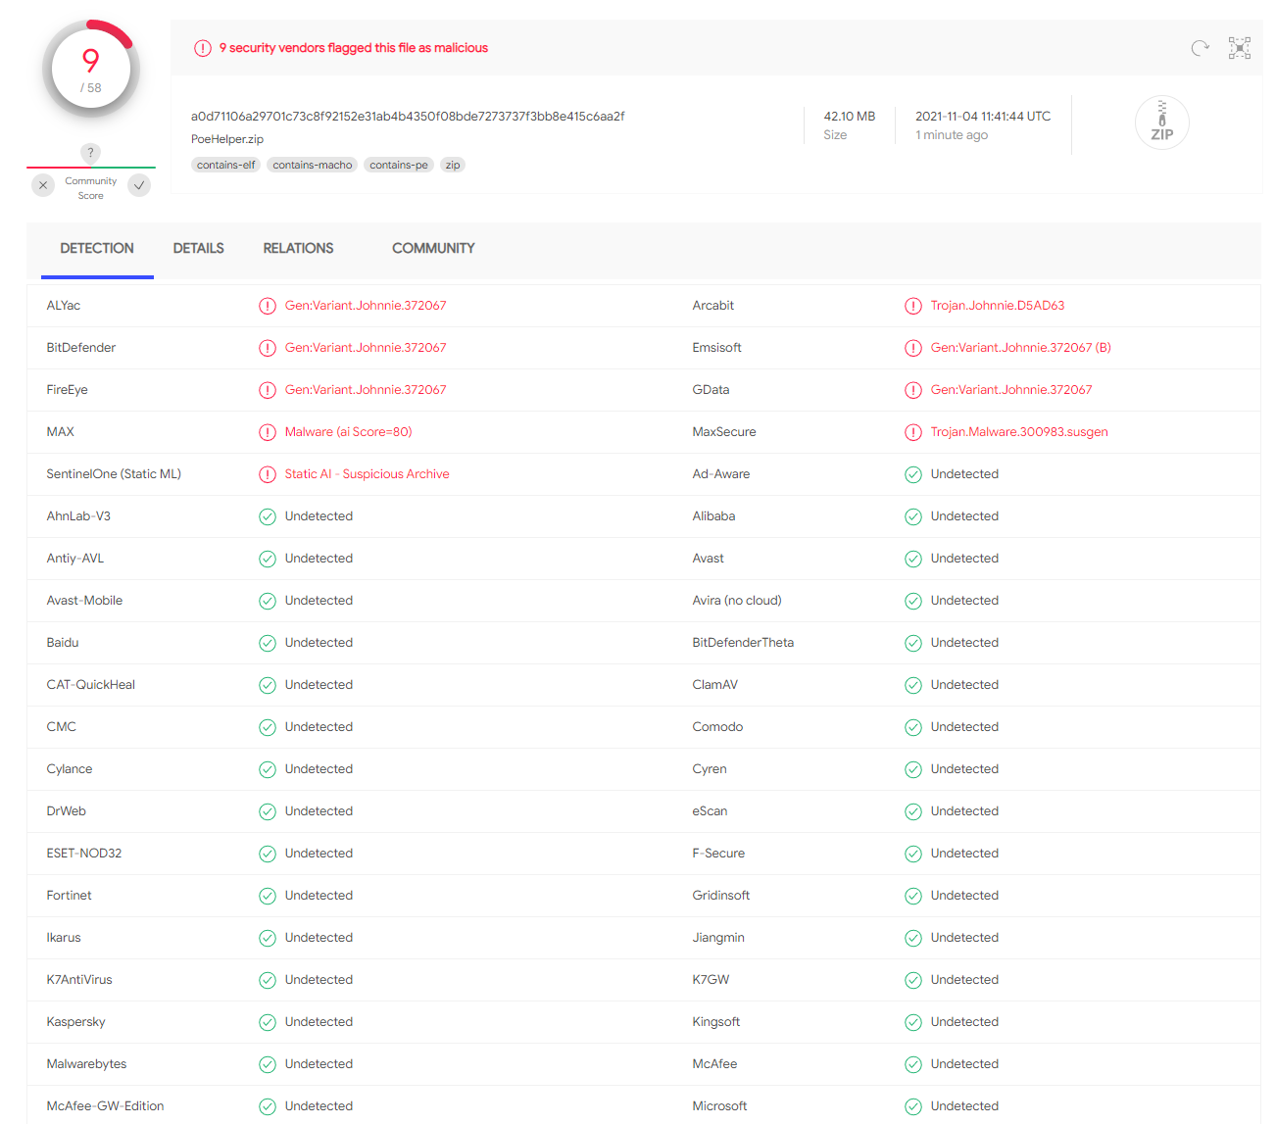The image size is (1276, 1124).
Task: Open the RELATIONS tab
Action: click(298, 249)
